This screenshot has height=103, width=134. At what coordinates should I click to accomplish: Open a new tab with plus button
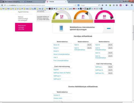69,2
